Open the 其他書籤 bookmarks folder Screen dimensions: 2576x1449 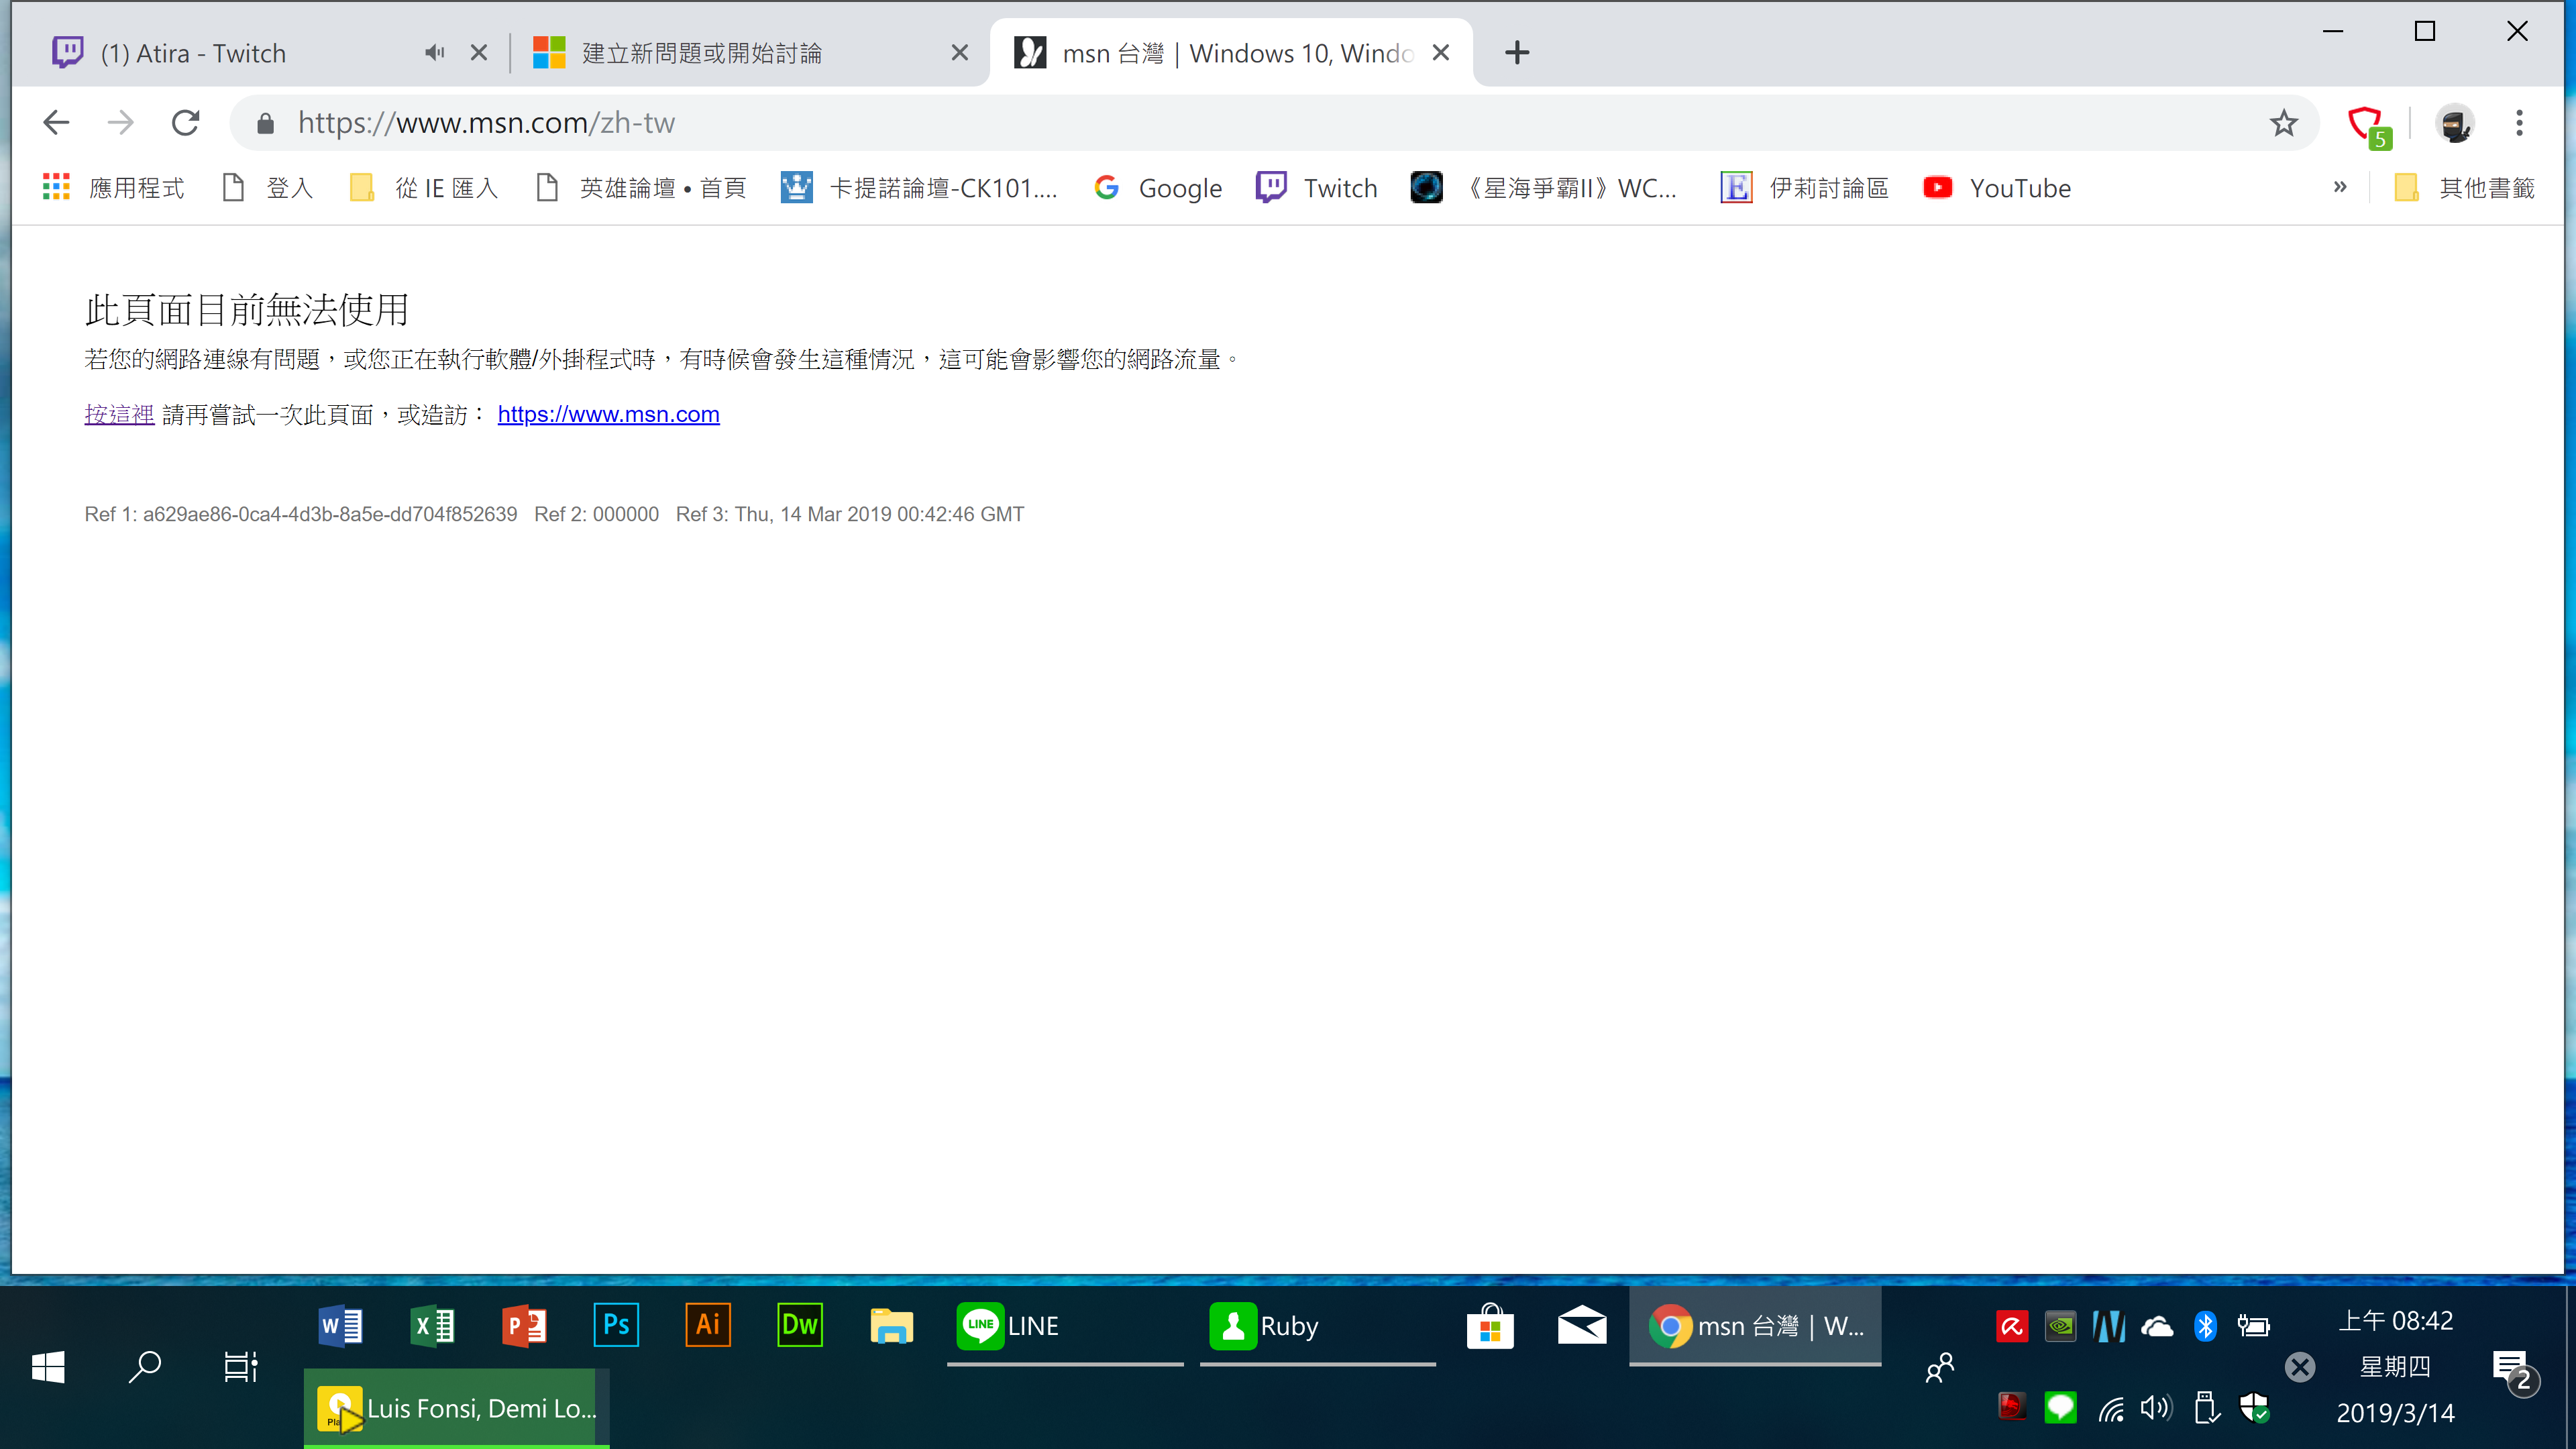click(x=2466, y=188)
